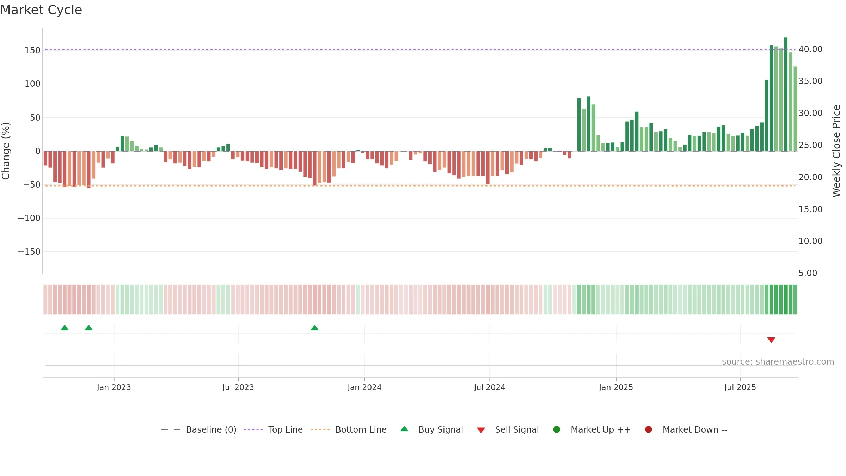Viewport: 846px width, 476px height.
Task: Click the Jul 2024 x-axis label
Action: click(x=490, y=387)
